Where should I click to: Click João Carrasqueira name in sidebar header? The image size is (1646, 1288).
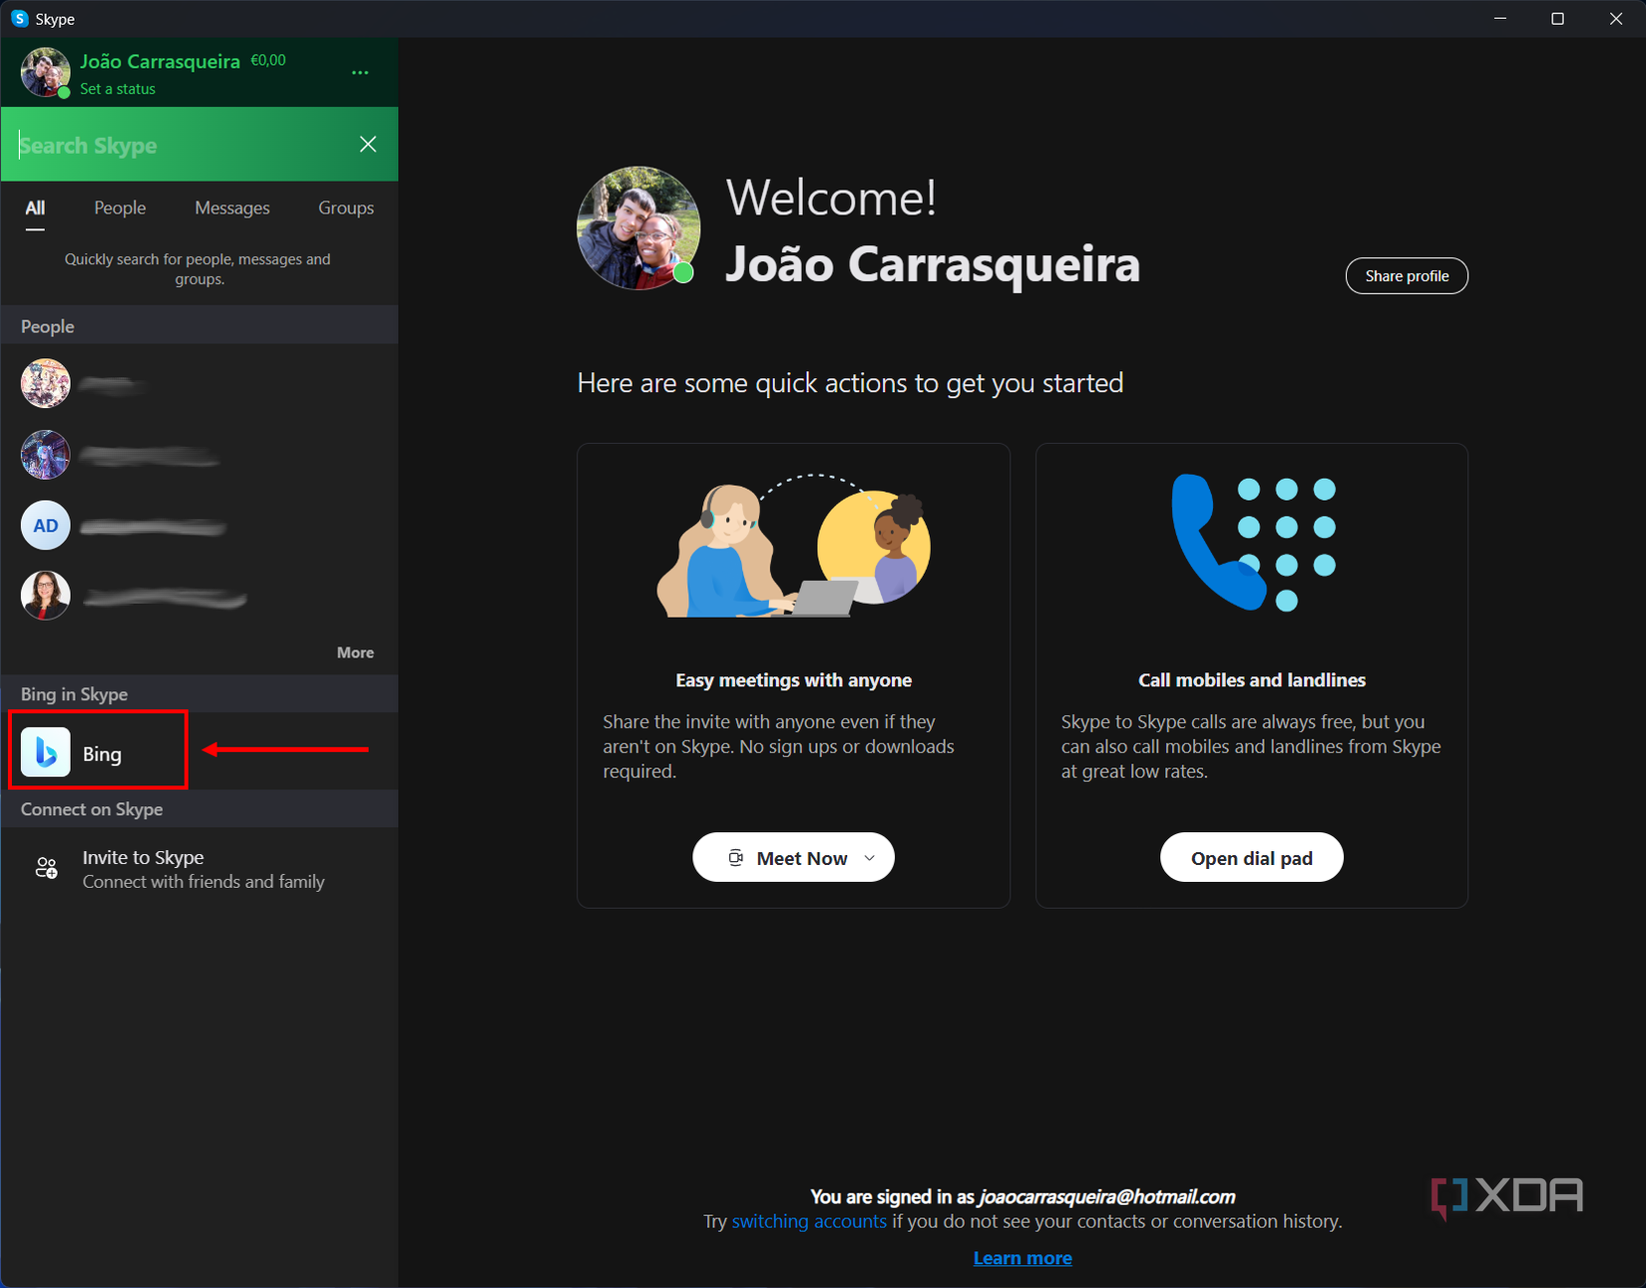tap(160, 61)
